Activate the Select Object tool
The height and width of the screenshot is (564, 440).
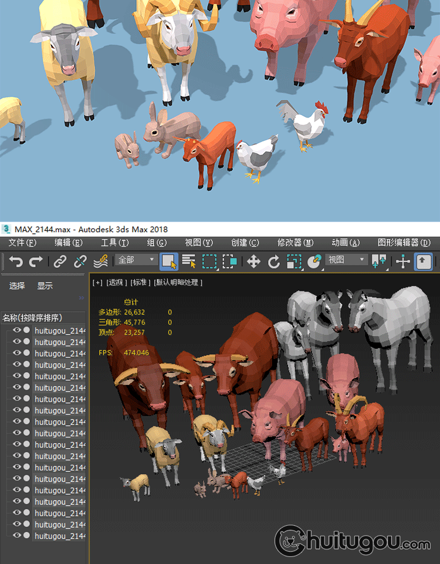click(169, 261)
